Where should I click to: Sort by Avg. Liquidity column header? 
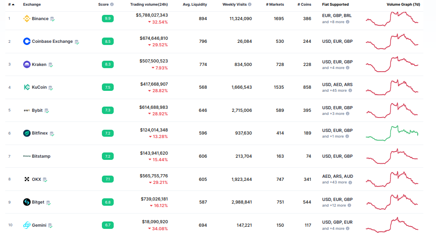click(x=195, y=4)
